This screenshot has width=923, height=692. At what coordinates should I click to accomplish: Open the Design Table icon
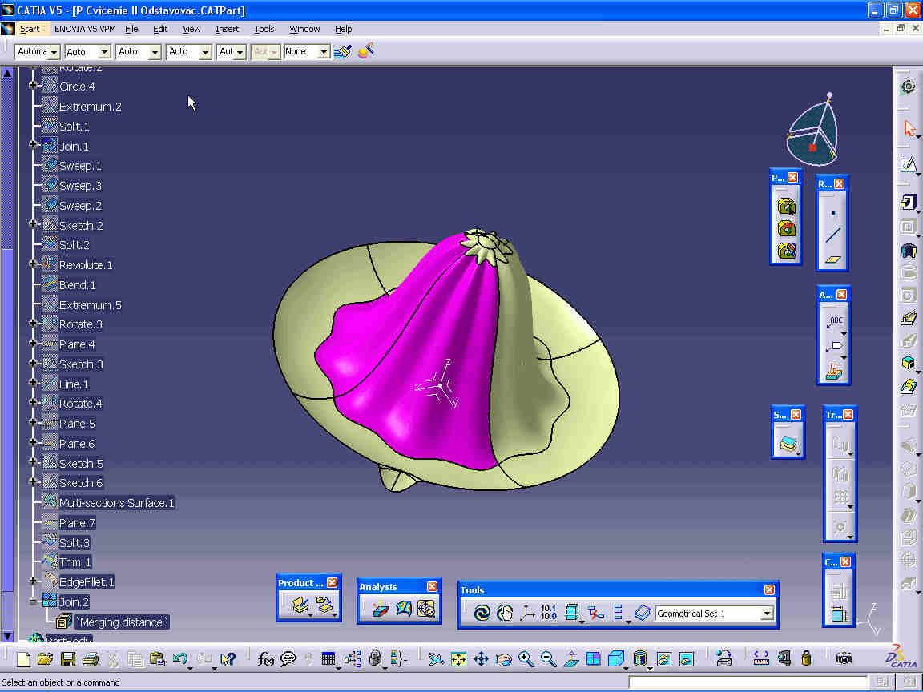(328, 659)
